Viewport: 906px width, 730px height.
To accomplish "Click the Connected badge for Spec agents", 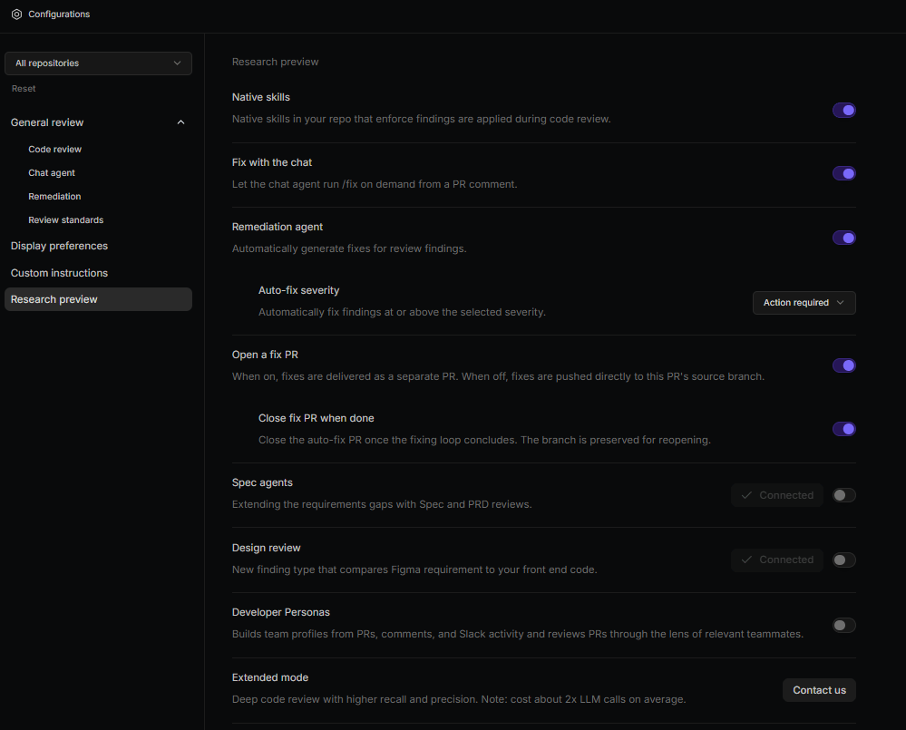I will coord(776,495).
